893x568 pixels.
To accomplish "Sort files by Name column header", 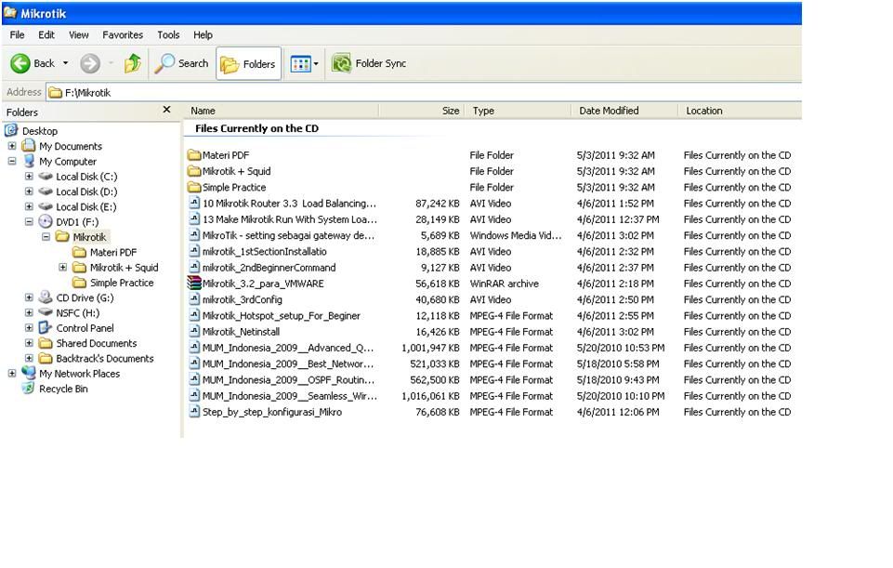I will [x=282, y=111].
